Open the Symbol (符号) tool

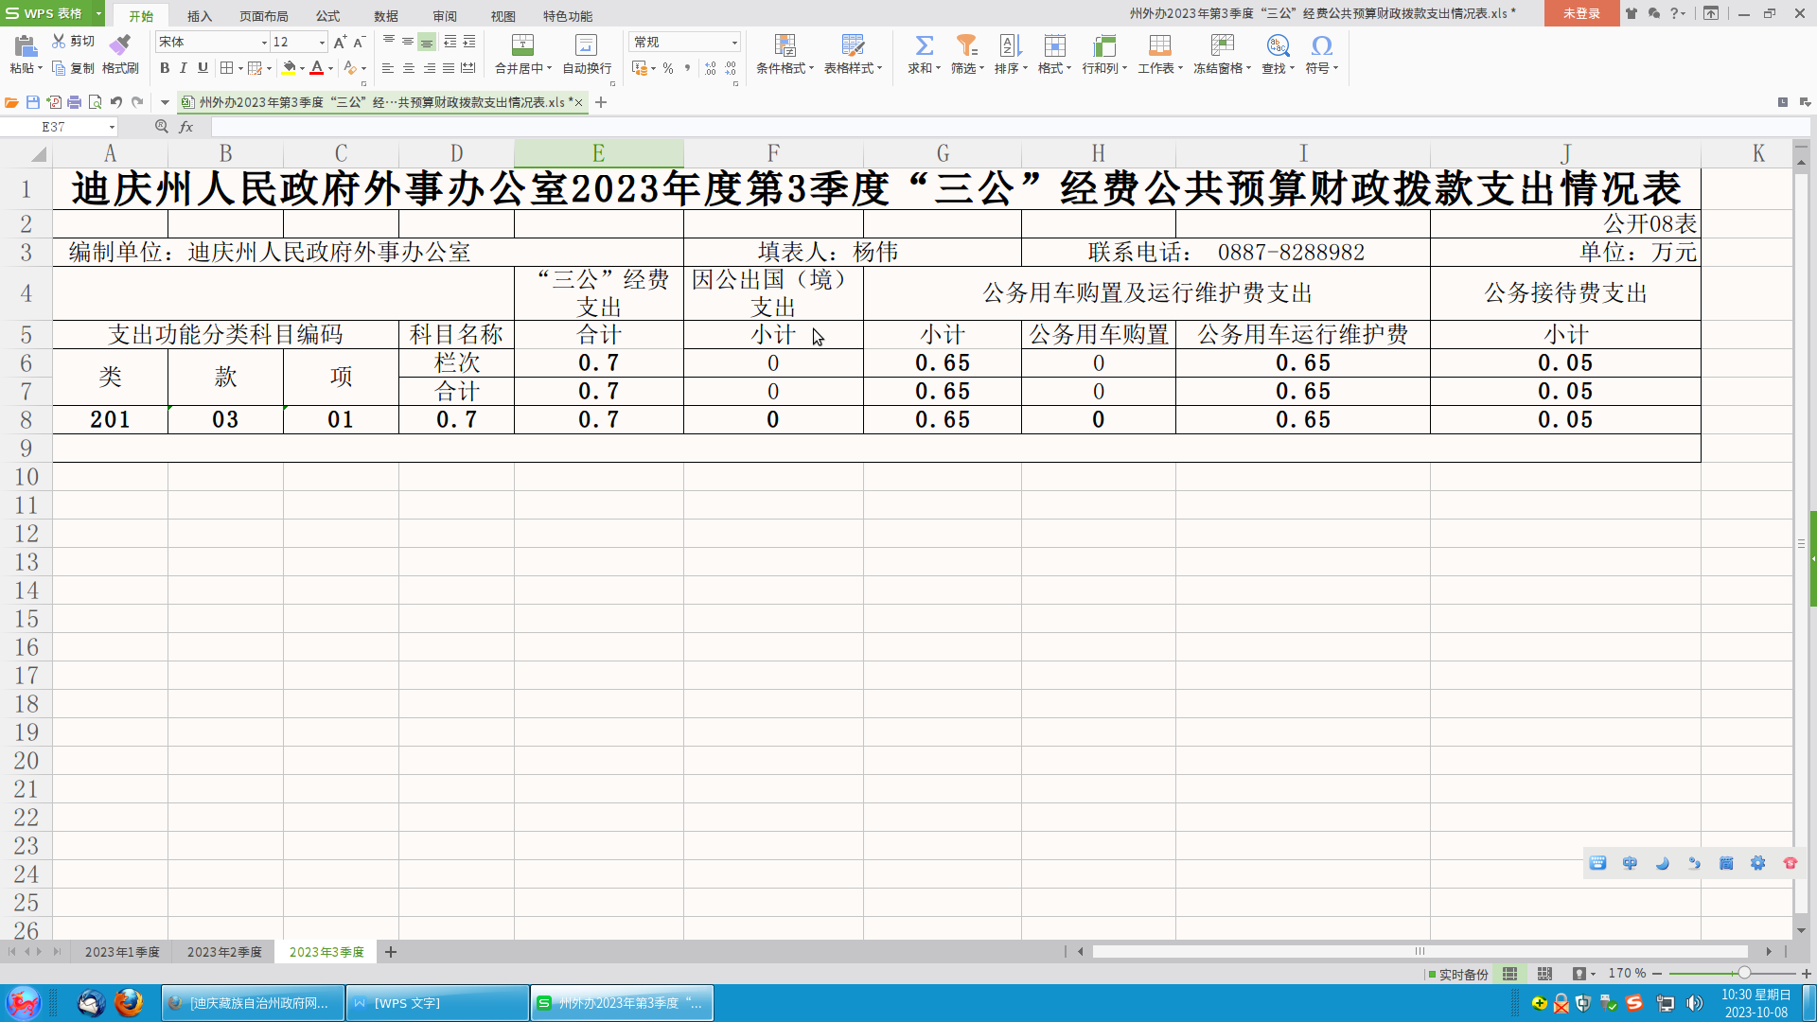(x=1321, y=54)
